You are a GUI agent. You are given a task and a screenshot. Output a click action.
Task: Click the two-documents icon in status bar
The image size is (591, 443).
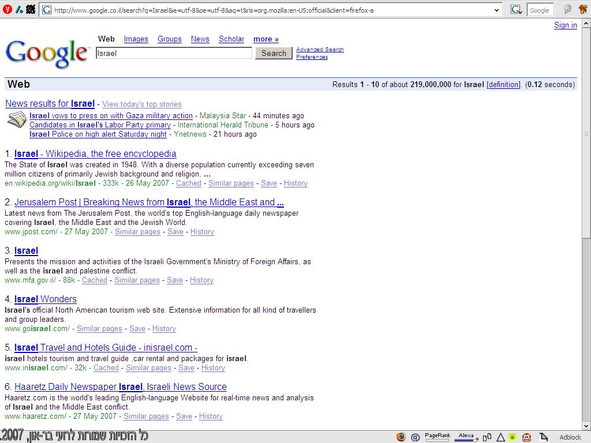(x=487, y=437)
